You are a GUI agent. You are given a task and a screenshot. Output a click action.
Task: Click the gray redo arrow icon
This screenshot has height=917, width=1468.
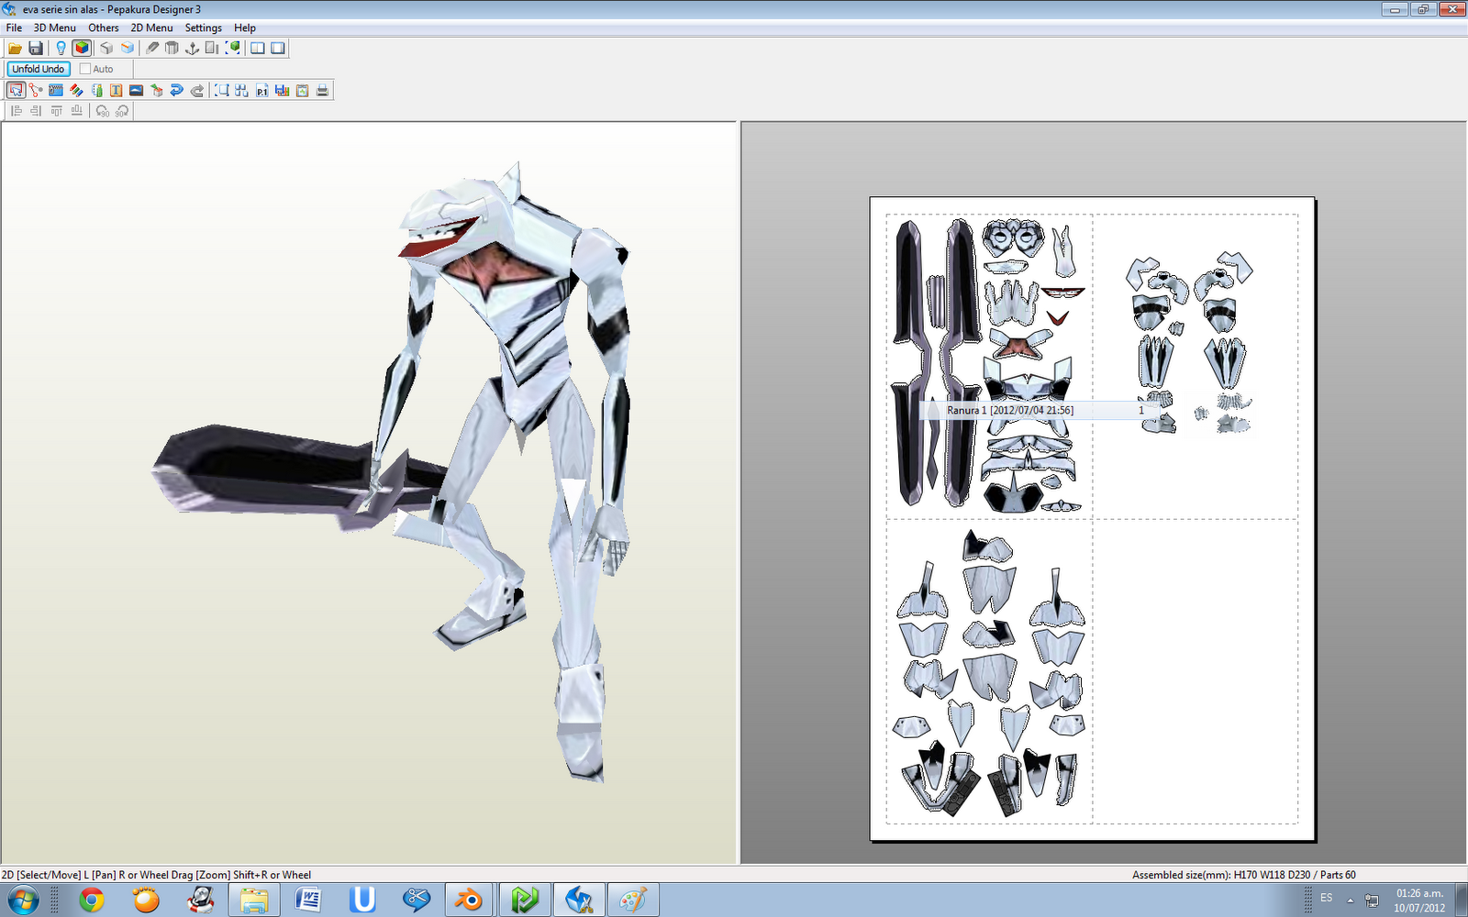(196, 90)
